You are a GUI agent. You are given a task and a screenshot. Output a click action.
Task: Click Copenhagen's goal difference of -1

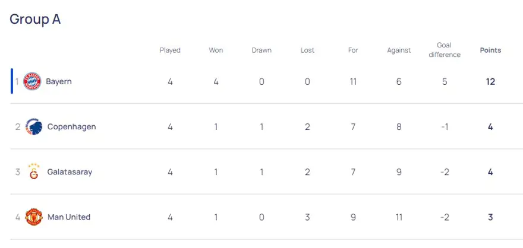coord(445,126)
